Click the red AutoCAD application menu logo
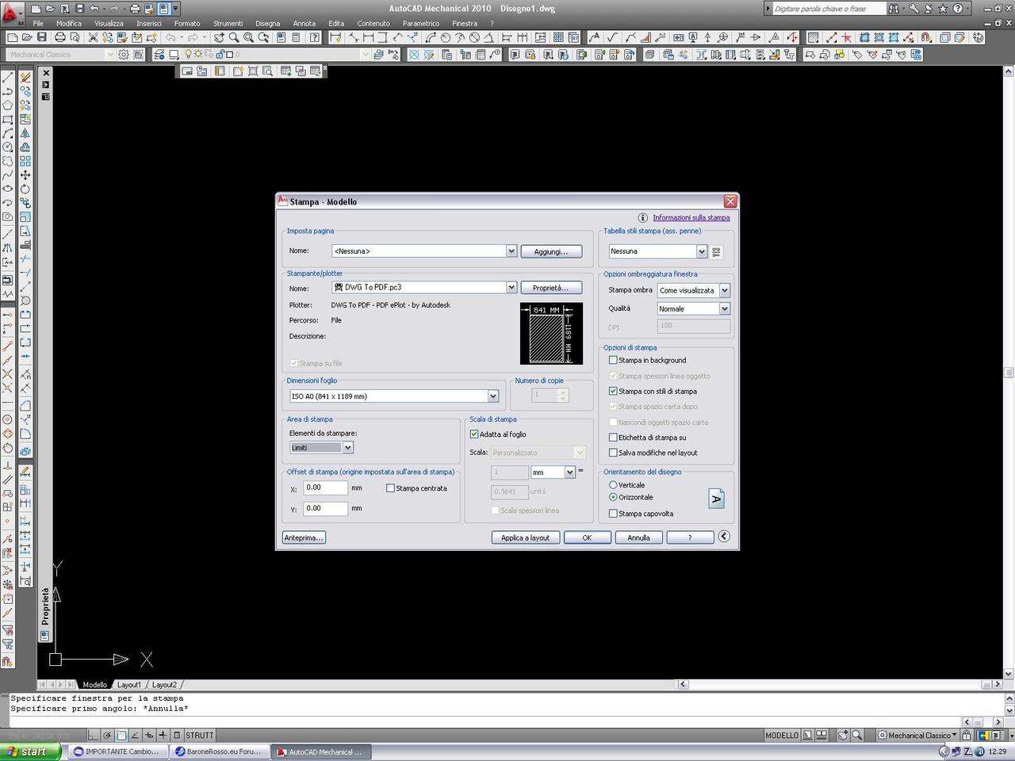Screen dimensions: 1015x761 coord(11,13)
